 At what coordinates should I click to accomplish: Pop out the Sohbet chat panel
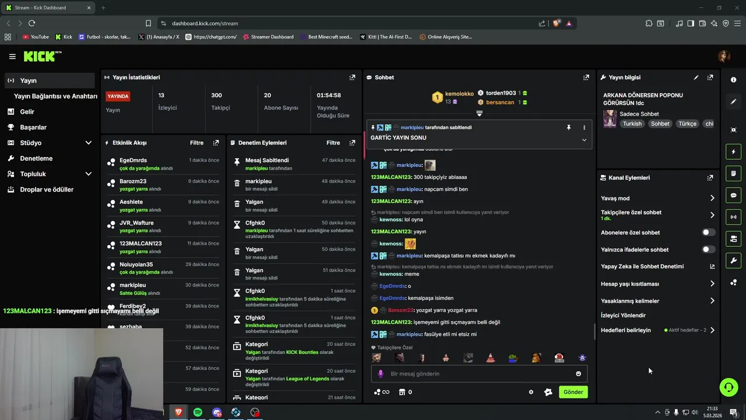click(x=586, y=77)
